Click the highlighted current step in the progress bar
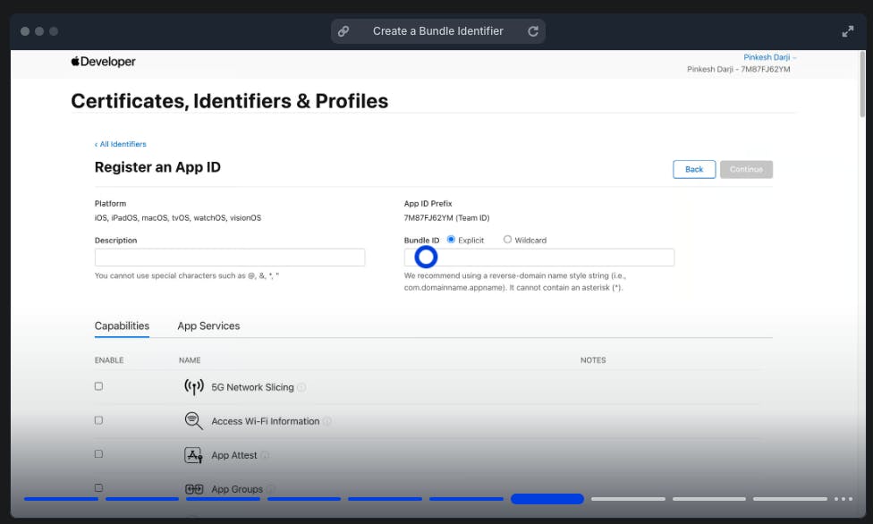This screenshot has width=873, height=524. pyautogui.click(x=547, y=499)
